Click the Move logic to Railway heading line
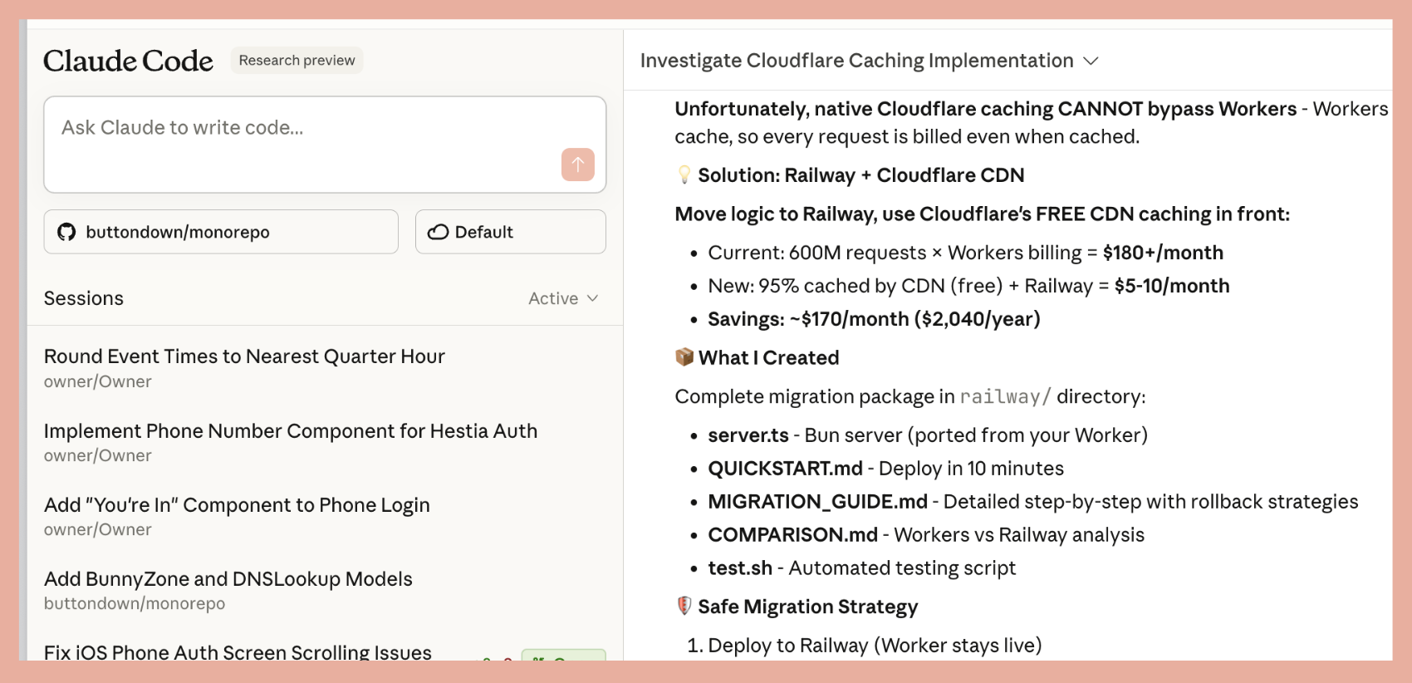The height and width of the screenshot is (683, 1412). (x=982, y=214)
